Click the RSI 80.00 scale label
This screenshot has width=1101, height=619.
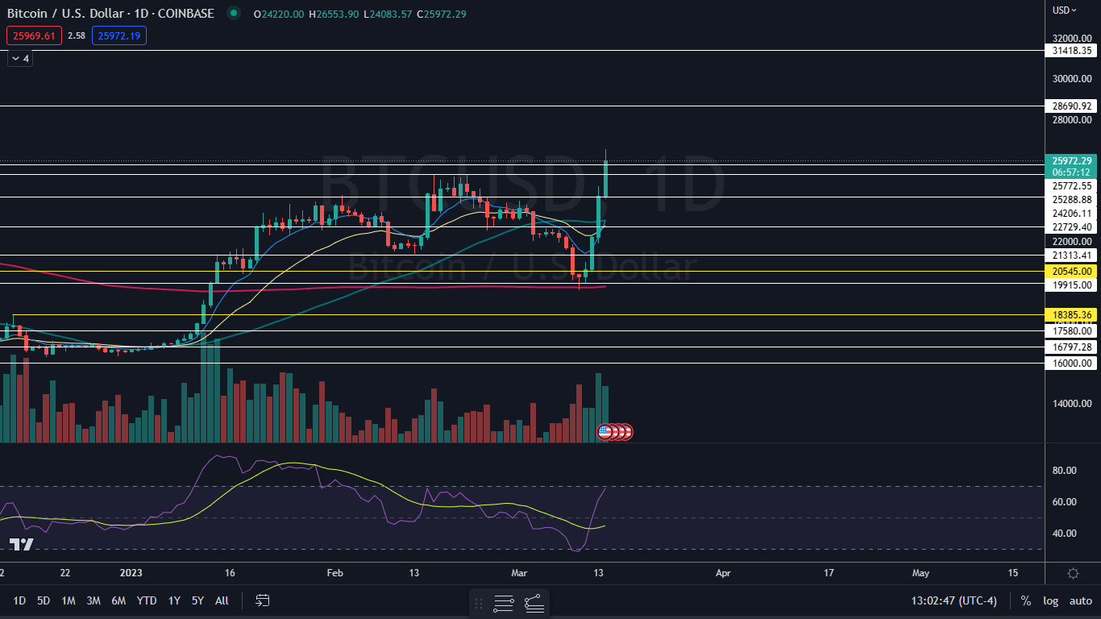1064,470
